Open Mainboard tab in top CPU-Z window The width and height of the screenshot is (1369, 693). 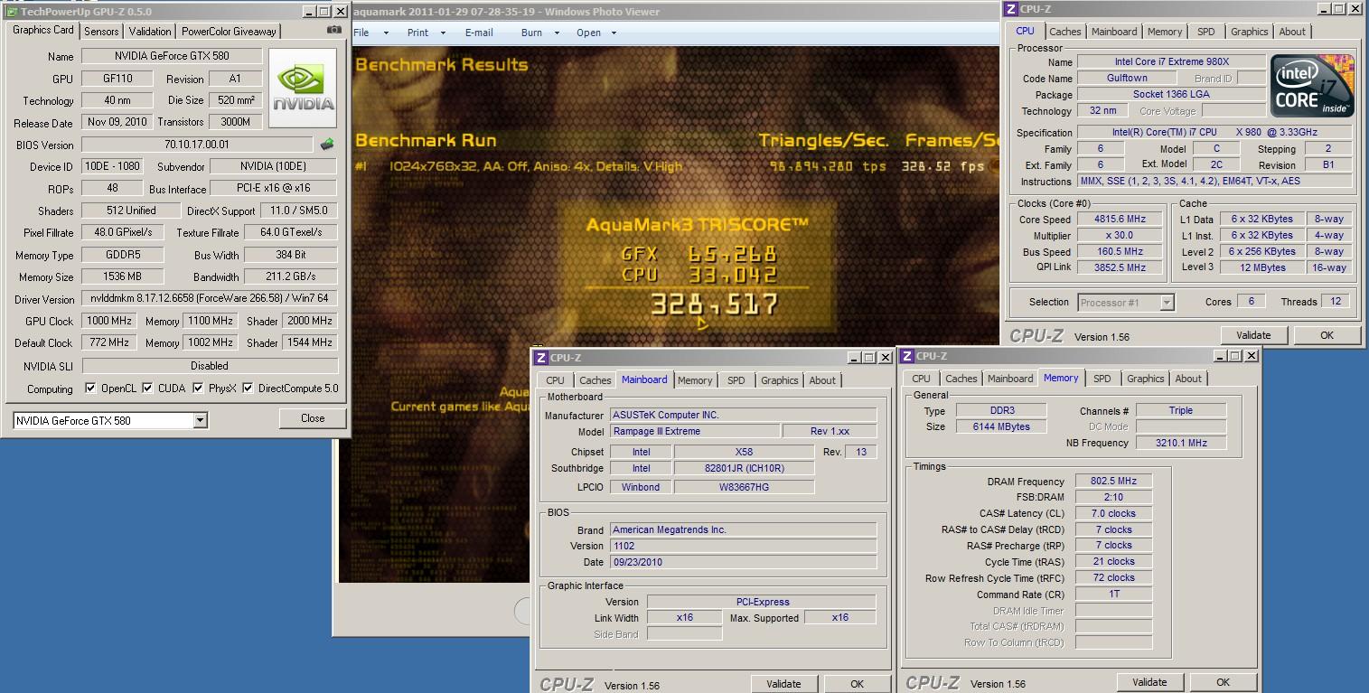point(1114,32)
